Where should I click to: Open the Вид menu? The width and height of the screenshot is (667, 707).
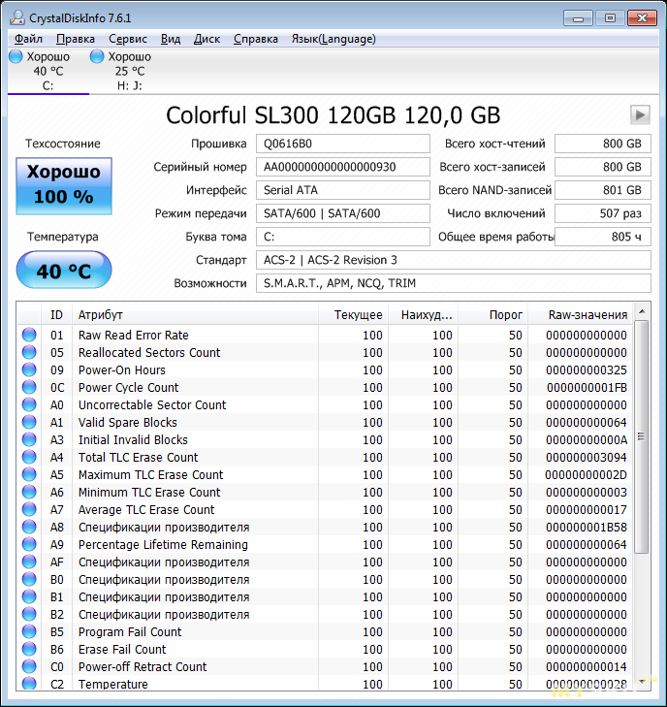click(x=171, y=39)
